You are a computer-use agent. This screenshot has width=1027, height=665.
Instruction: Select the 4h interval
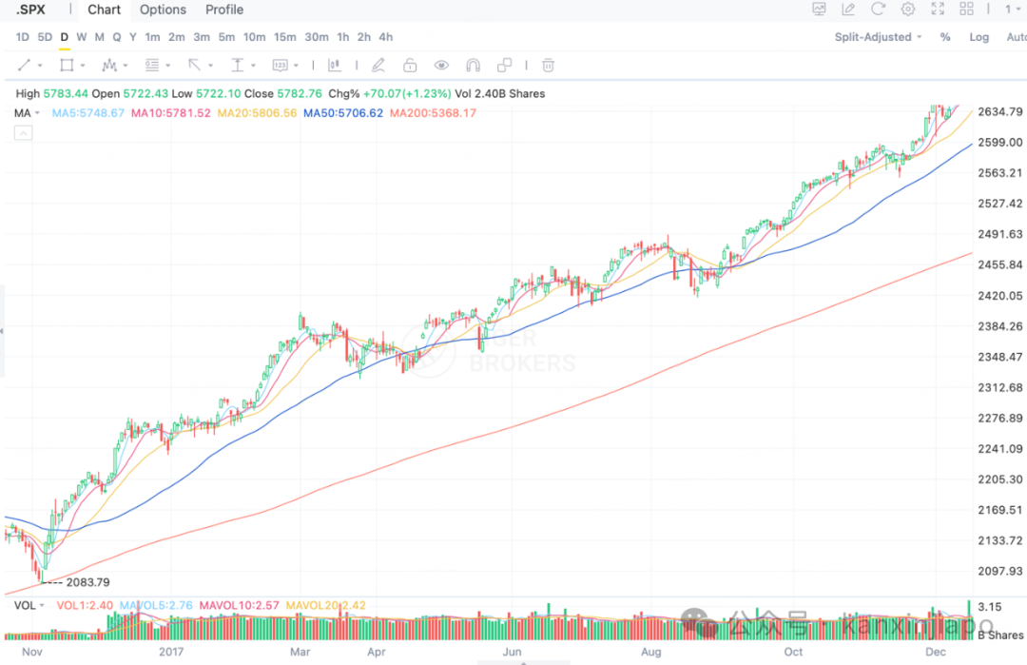coord(386,37)
